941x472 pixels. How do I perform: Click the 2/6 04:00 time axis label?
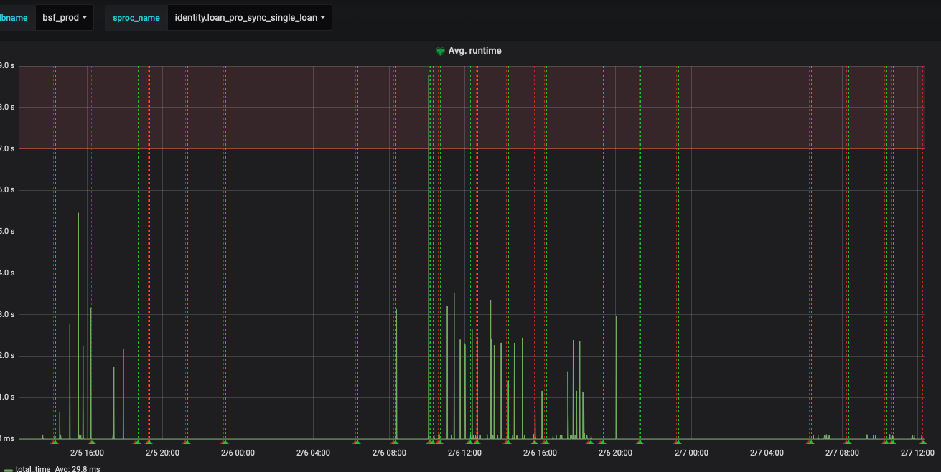313,453
